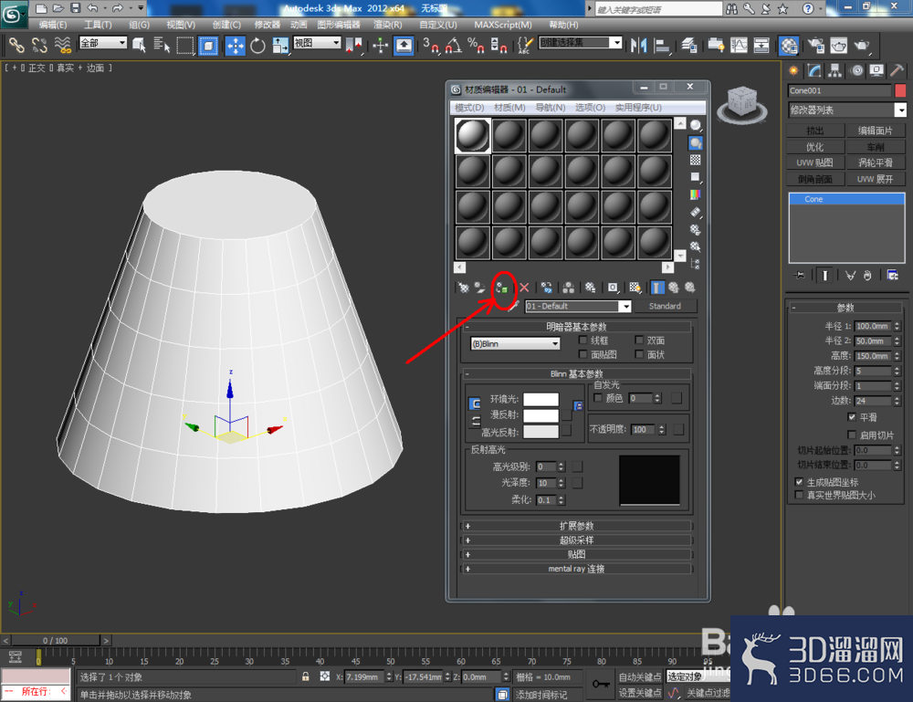Click the Render Production teapot icon
Viewport: 913px width, 702px height.
coord(862,46)
